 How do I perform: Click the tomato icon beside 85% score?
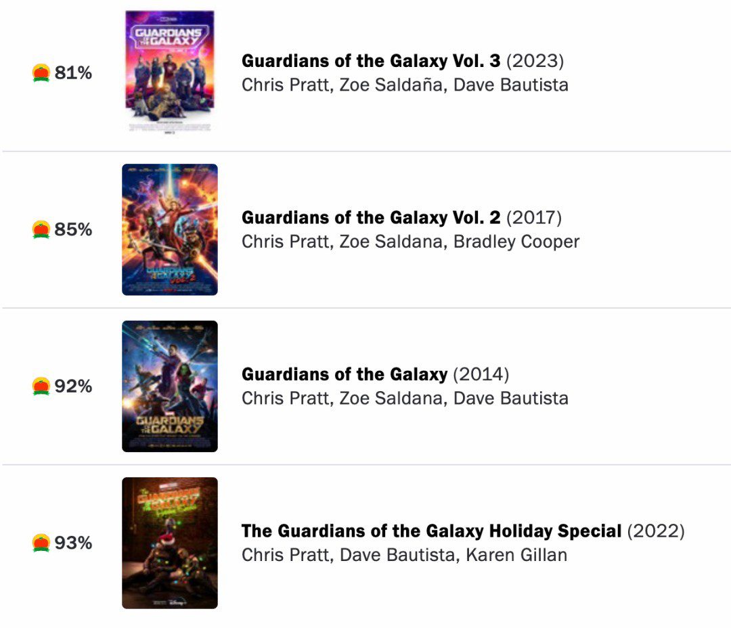pyautogui.click(x=41, y=229)
